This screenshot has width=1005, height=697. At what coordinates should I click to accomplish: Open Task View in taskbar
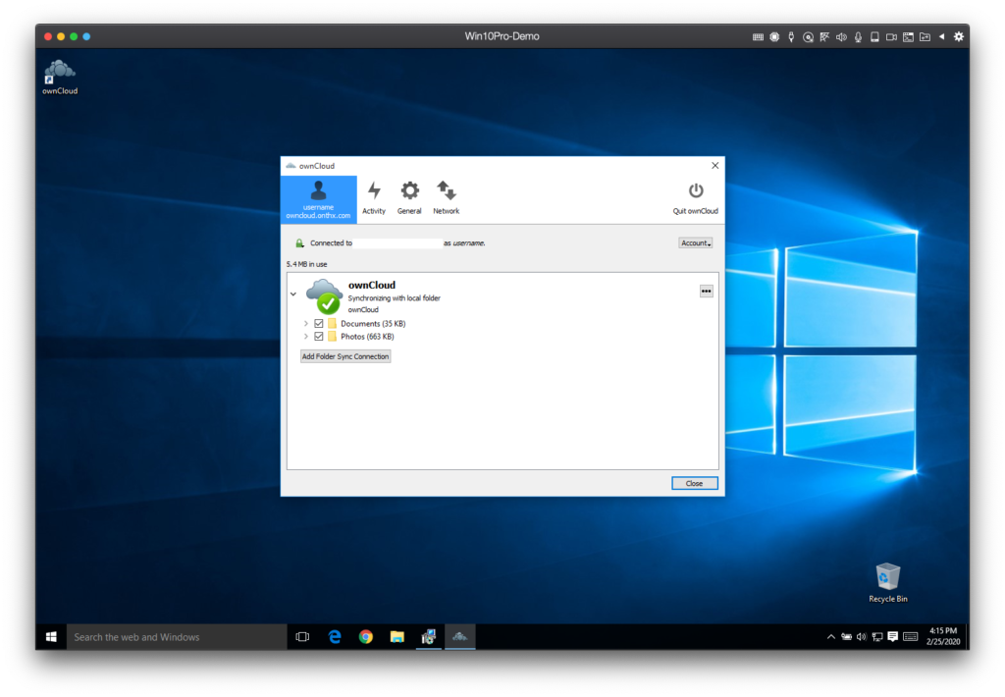click(302, 637)
